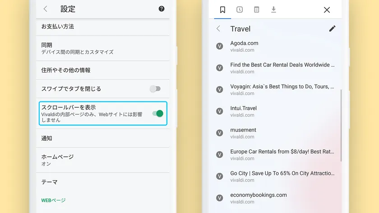Open the History clock tab
The image size is (379, 213).
pyautogui.click(x=240, y=9)
